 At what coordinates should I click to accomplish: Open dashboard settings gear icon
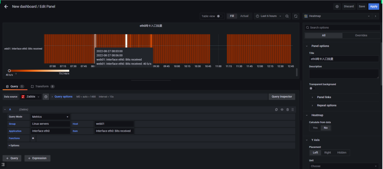(337, 6)
